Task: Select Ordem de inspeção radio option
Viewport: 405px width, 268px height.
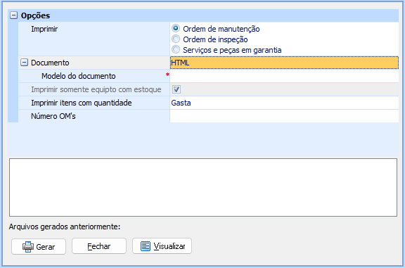Action: 176,39
